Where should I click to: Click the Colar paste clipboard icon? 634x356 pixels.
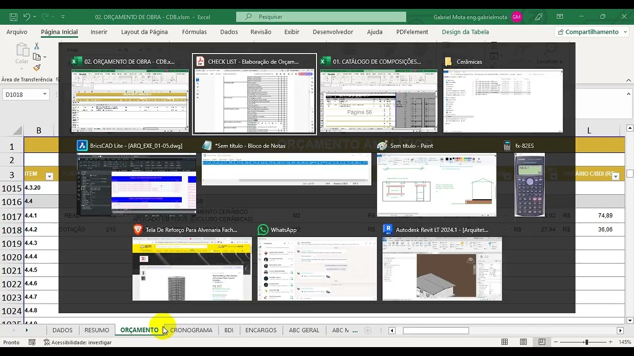point(22,50)
